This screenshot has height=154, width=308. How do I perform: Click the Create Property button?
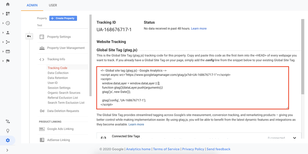tap(63, 18)
